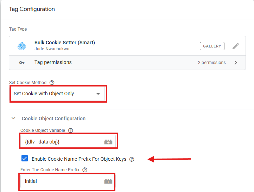This screenshot has height=192, width=254.
Task: Expand tag permissions with the chevron arrow
Action: click(x=236, y=63)
